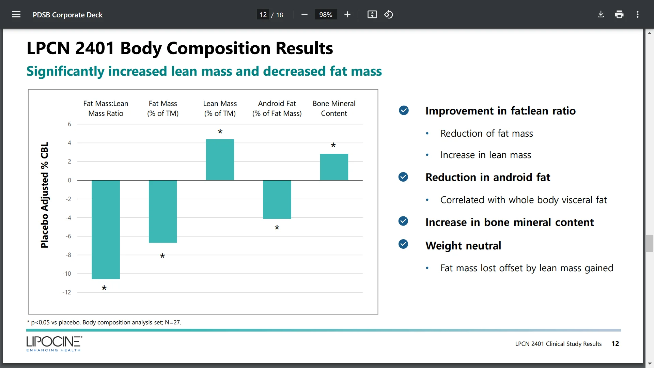This screenshot has height=368, width=654.
Task: Click the heading Reduction in android fat
Action: coord(488,178)
